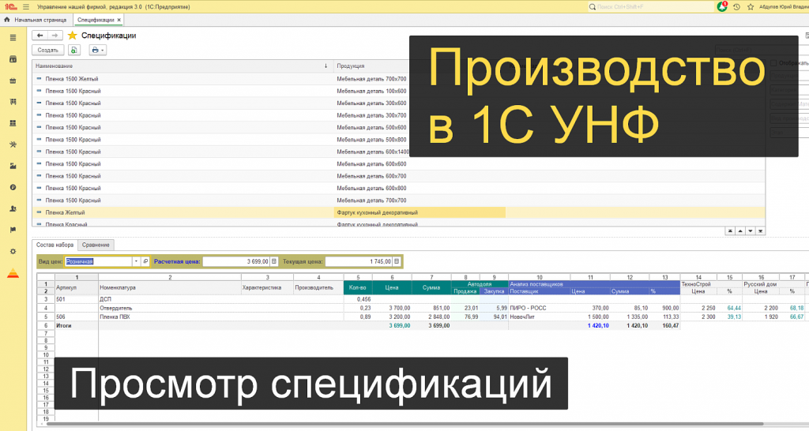
Task: Focus the global search field Поиск Ctrl+Shift+F
Action: (x=650, y=6)
